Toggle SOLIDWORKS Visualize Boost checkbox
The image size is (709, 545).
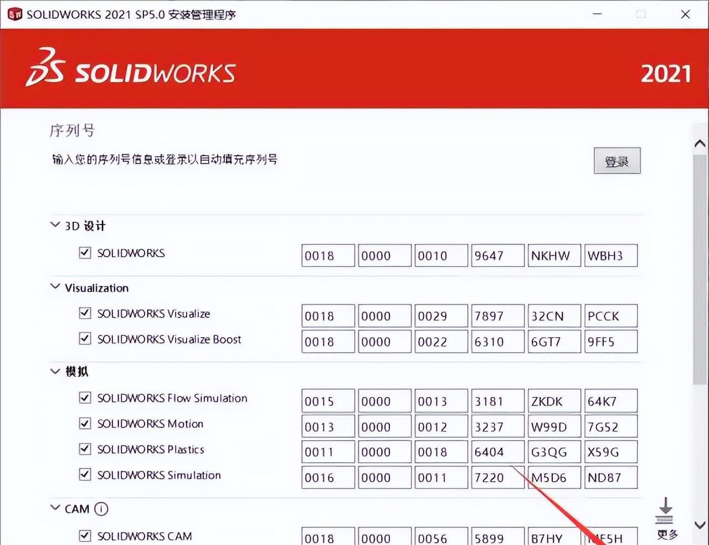click(85, 339)
